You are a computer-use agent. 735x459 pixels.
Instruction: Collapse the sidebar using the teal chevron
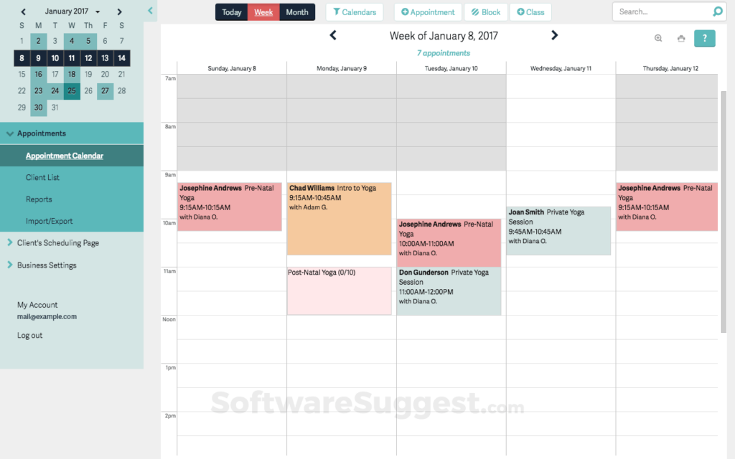150,11
